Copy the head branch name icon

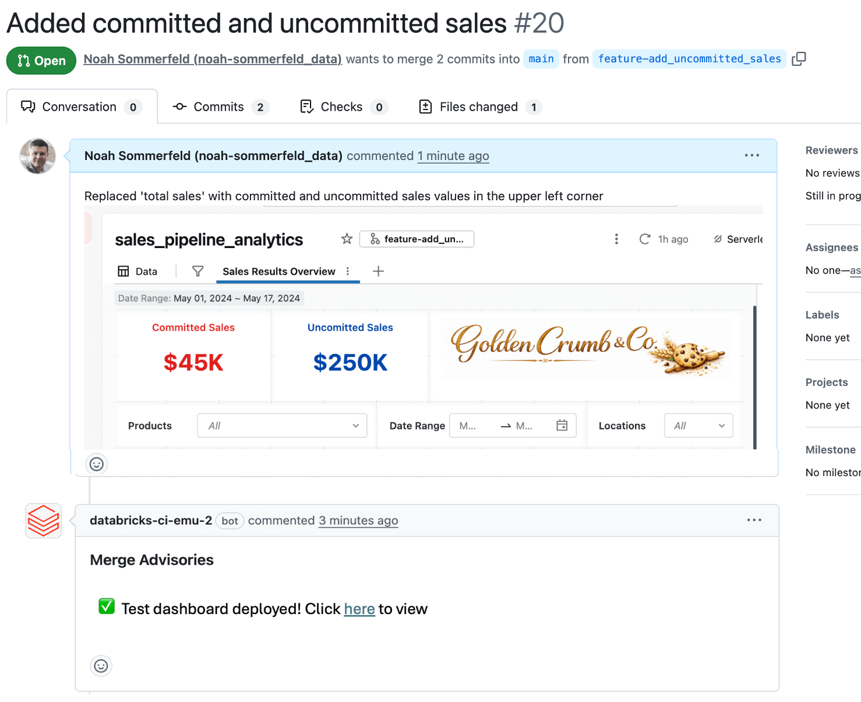click(799, 59)
